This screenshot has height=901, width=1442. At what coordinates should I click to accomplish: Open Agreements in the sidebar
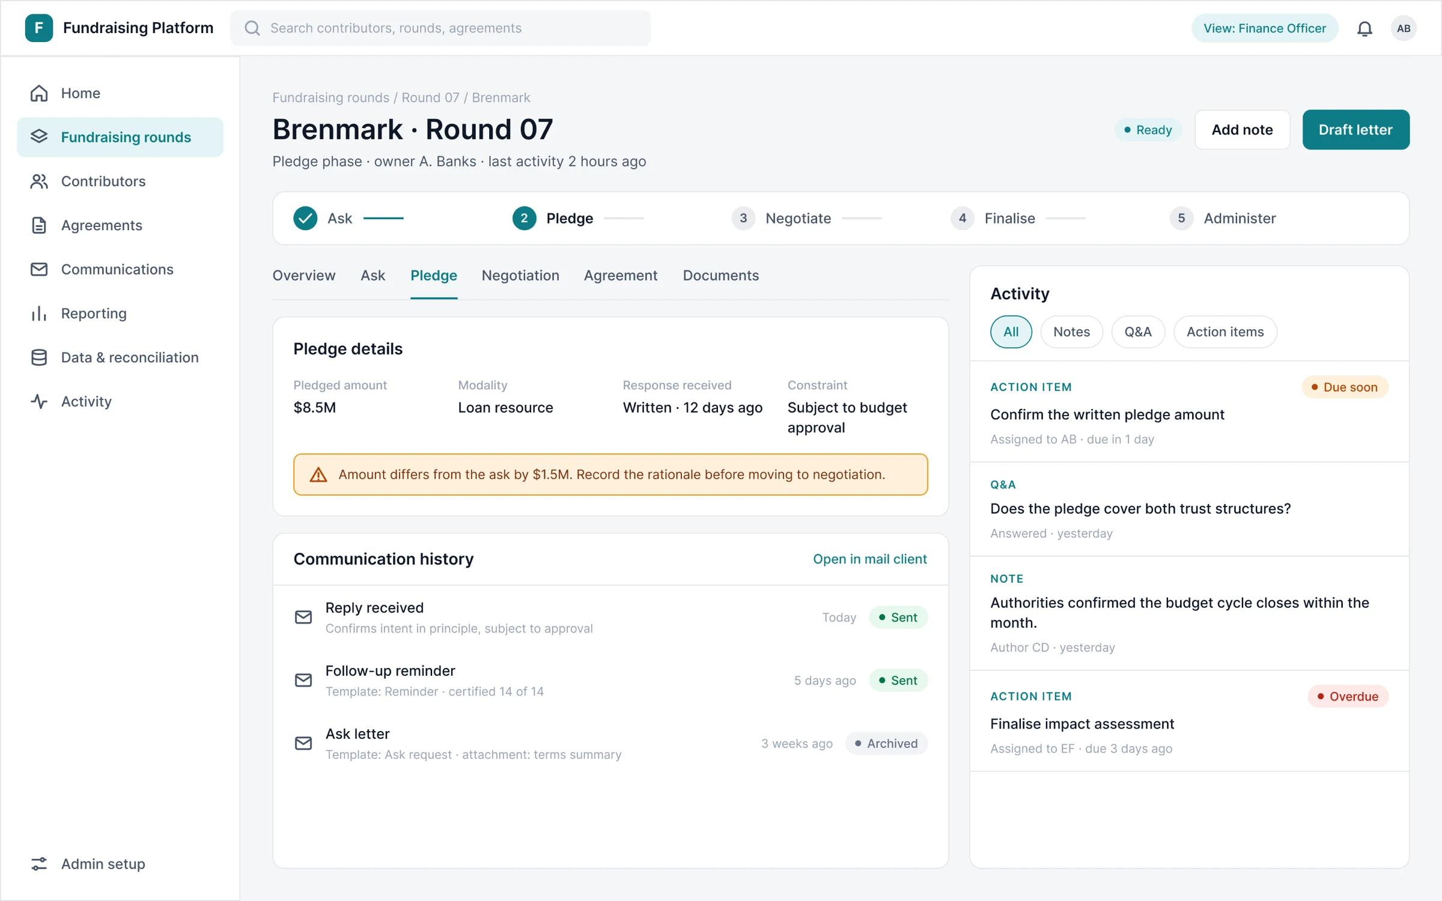point(120,225)
